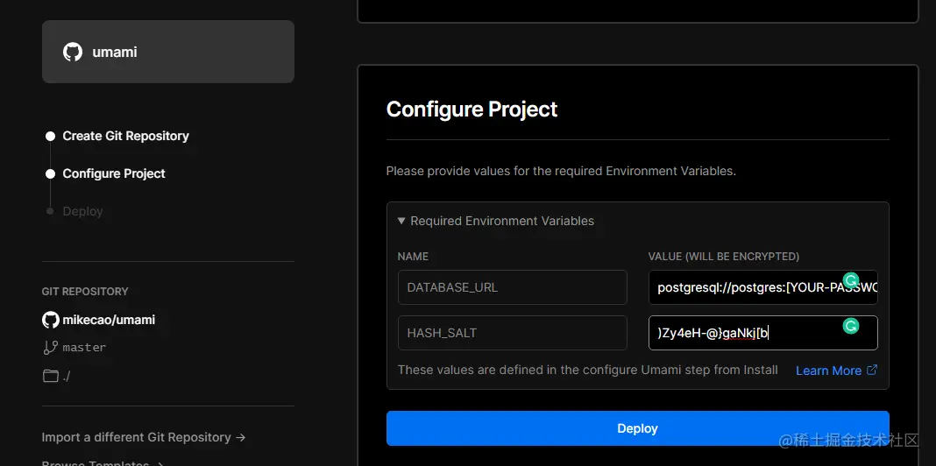Click the external link icon beside Learn More
The width and height of the screenshot is (936, 466).
[x=872, y=371]
